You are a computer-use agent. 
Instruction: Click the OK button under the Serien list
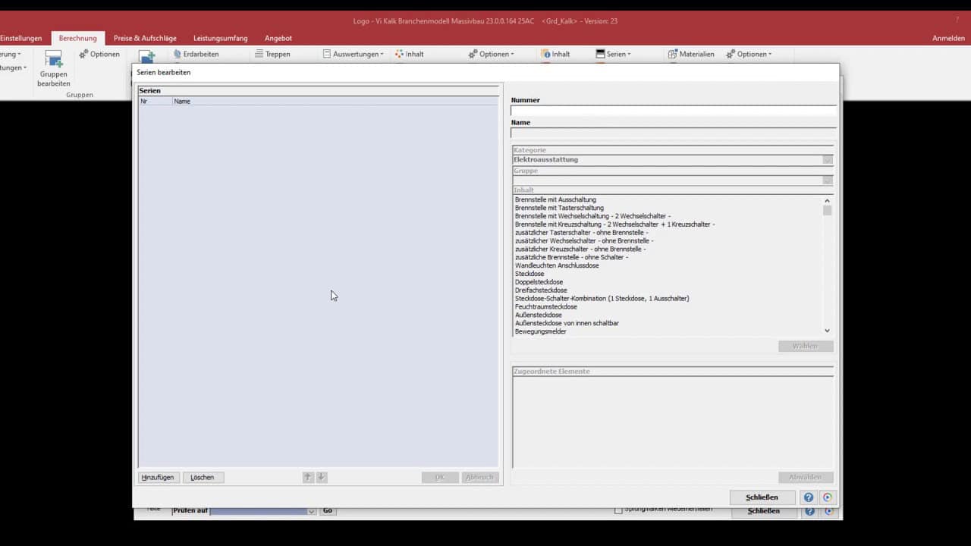(440, 477)
